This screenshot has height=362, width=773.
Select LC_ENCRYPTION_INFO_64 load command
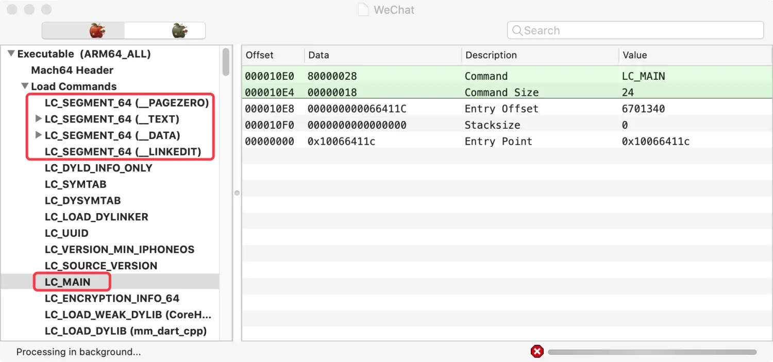coord(112,299)
